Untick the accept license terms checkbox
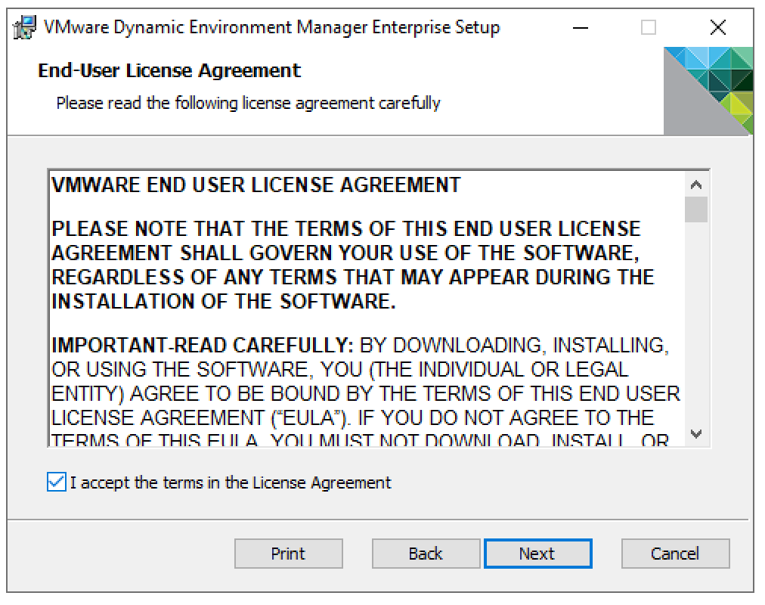The image size is (765, 605). [57, 482]
